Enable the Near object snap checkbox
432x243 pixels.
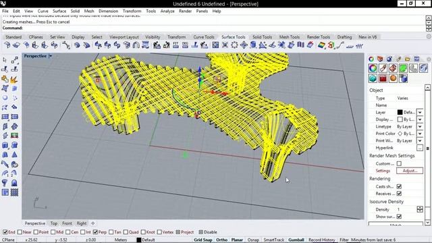coord(20,232)
